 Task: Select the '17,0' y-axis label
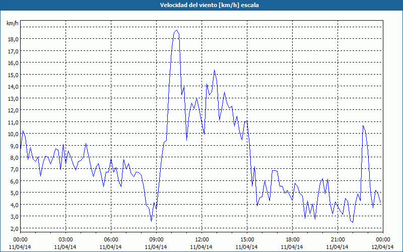click(x=13, y=51)
